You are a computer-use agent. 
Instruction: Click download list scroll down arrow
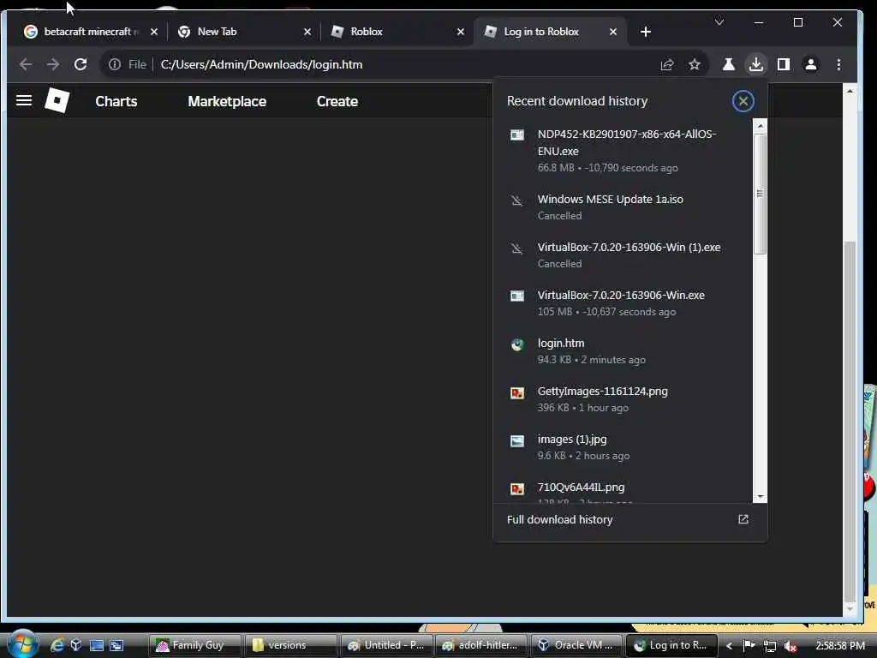(760, 497)
